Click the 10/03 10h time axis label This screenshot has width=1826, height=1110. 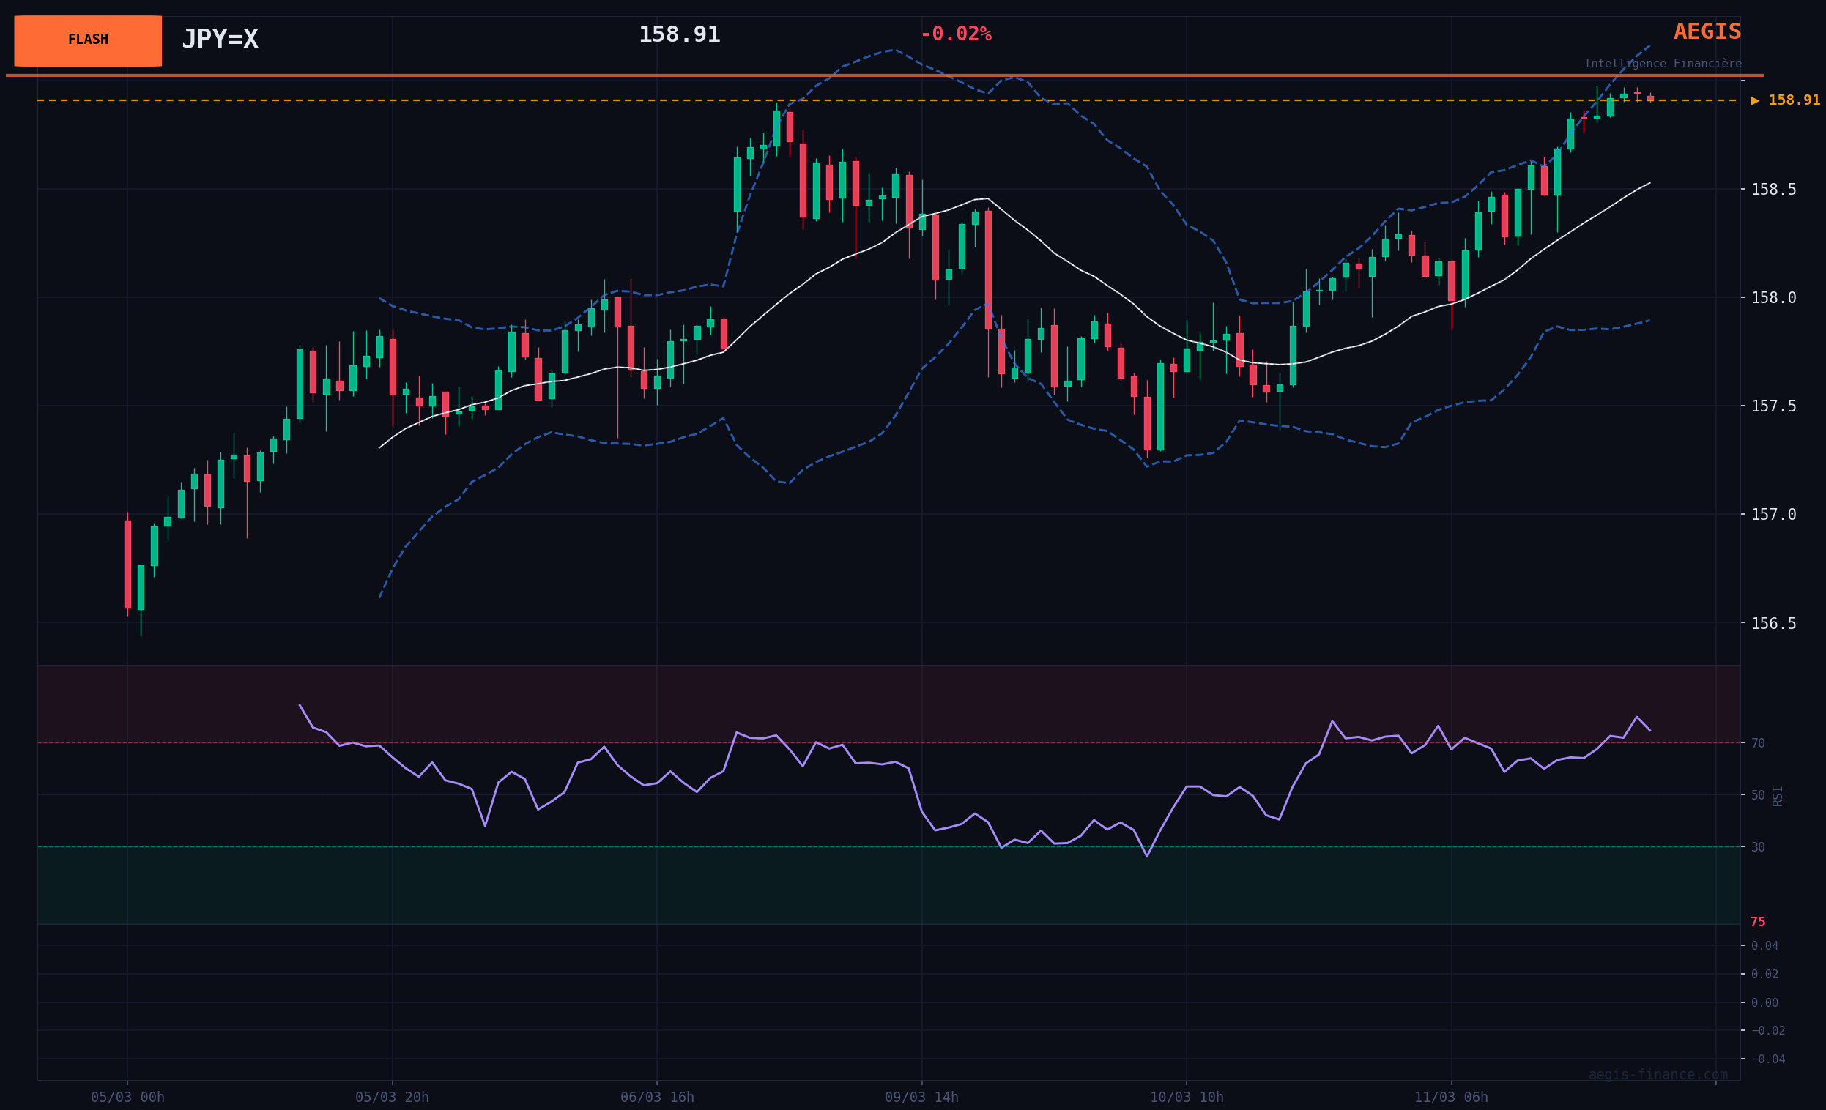click(x=1186, y=1098)
